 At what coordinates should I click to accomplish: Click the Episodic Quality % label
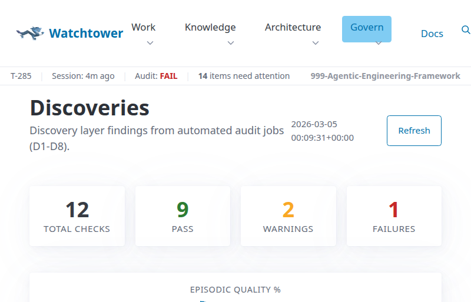pos(235,290)
